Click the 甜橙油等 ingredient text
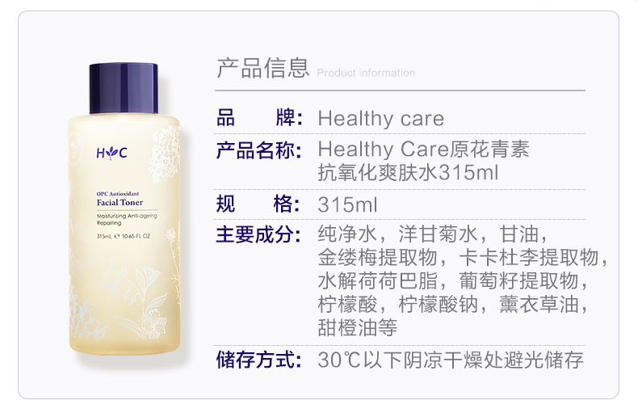 358,327
